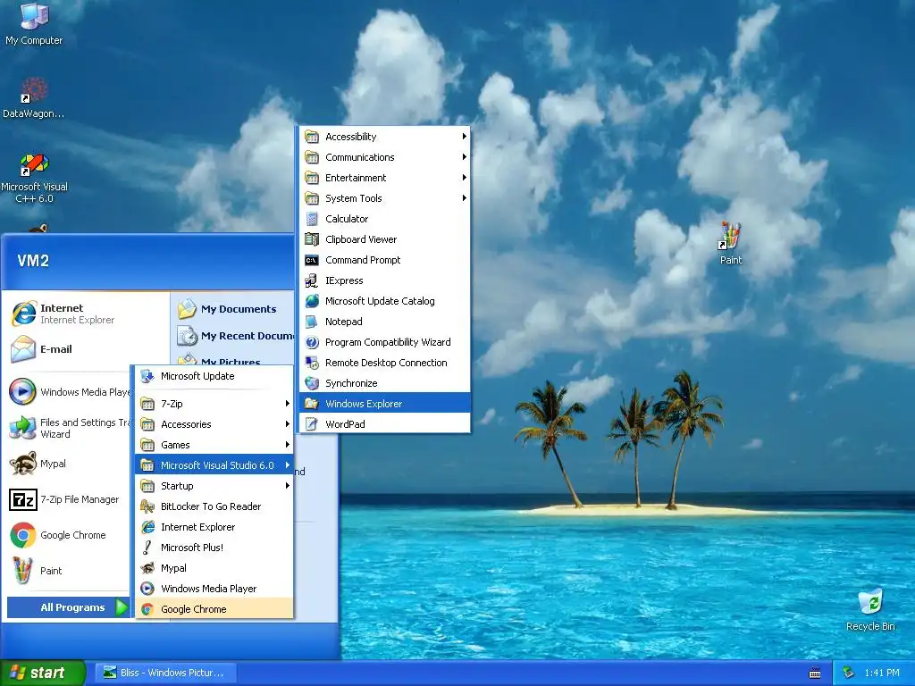Image resolution: width=915 pixels, height=686 pixels.
Task: Select Mypal in All Programs list
Action: point(214,568)
